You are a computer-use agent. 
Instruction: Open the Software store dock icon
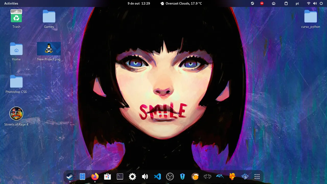click(107, 176)
